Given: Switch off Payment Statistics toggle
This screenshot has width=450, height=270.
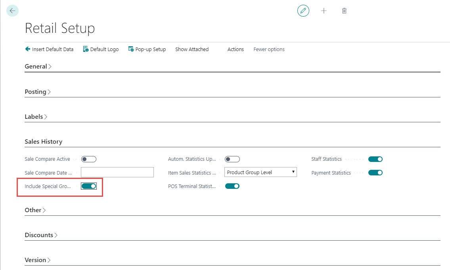Looking at the screenshot, I should pyautogui.click(x=375, y=173).
